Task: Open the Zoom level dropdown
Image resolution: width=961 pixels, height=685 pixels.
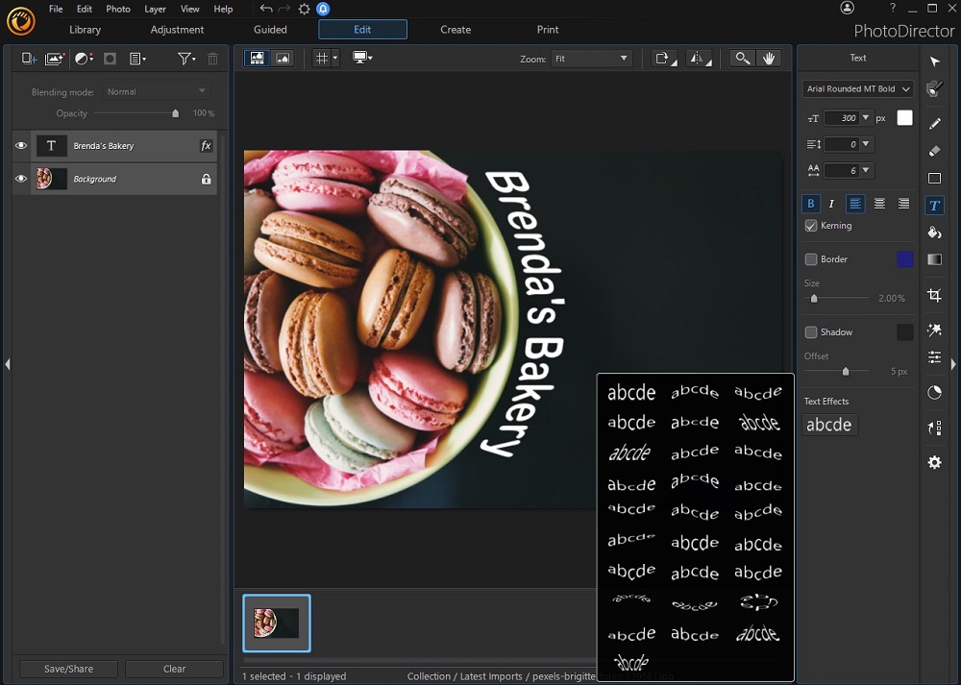Action: point(591,58)
